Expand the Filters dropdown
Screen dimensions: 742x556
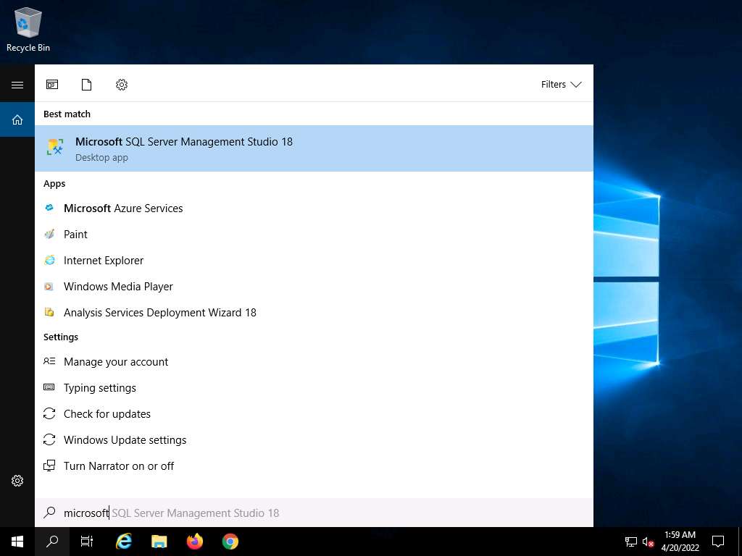561,85
